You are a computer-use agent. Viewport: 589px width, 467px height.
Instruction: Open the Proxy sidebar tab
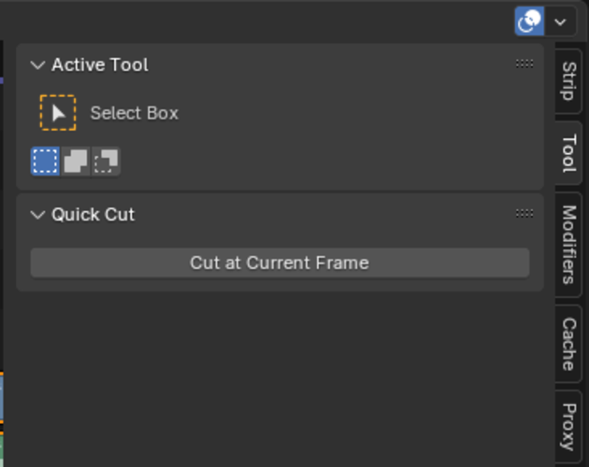[x=568, y=427]
